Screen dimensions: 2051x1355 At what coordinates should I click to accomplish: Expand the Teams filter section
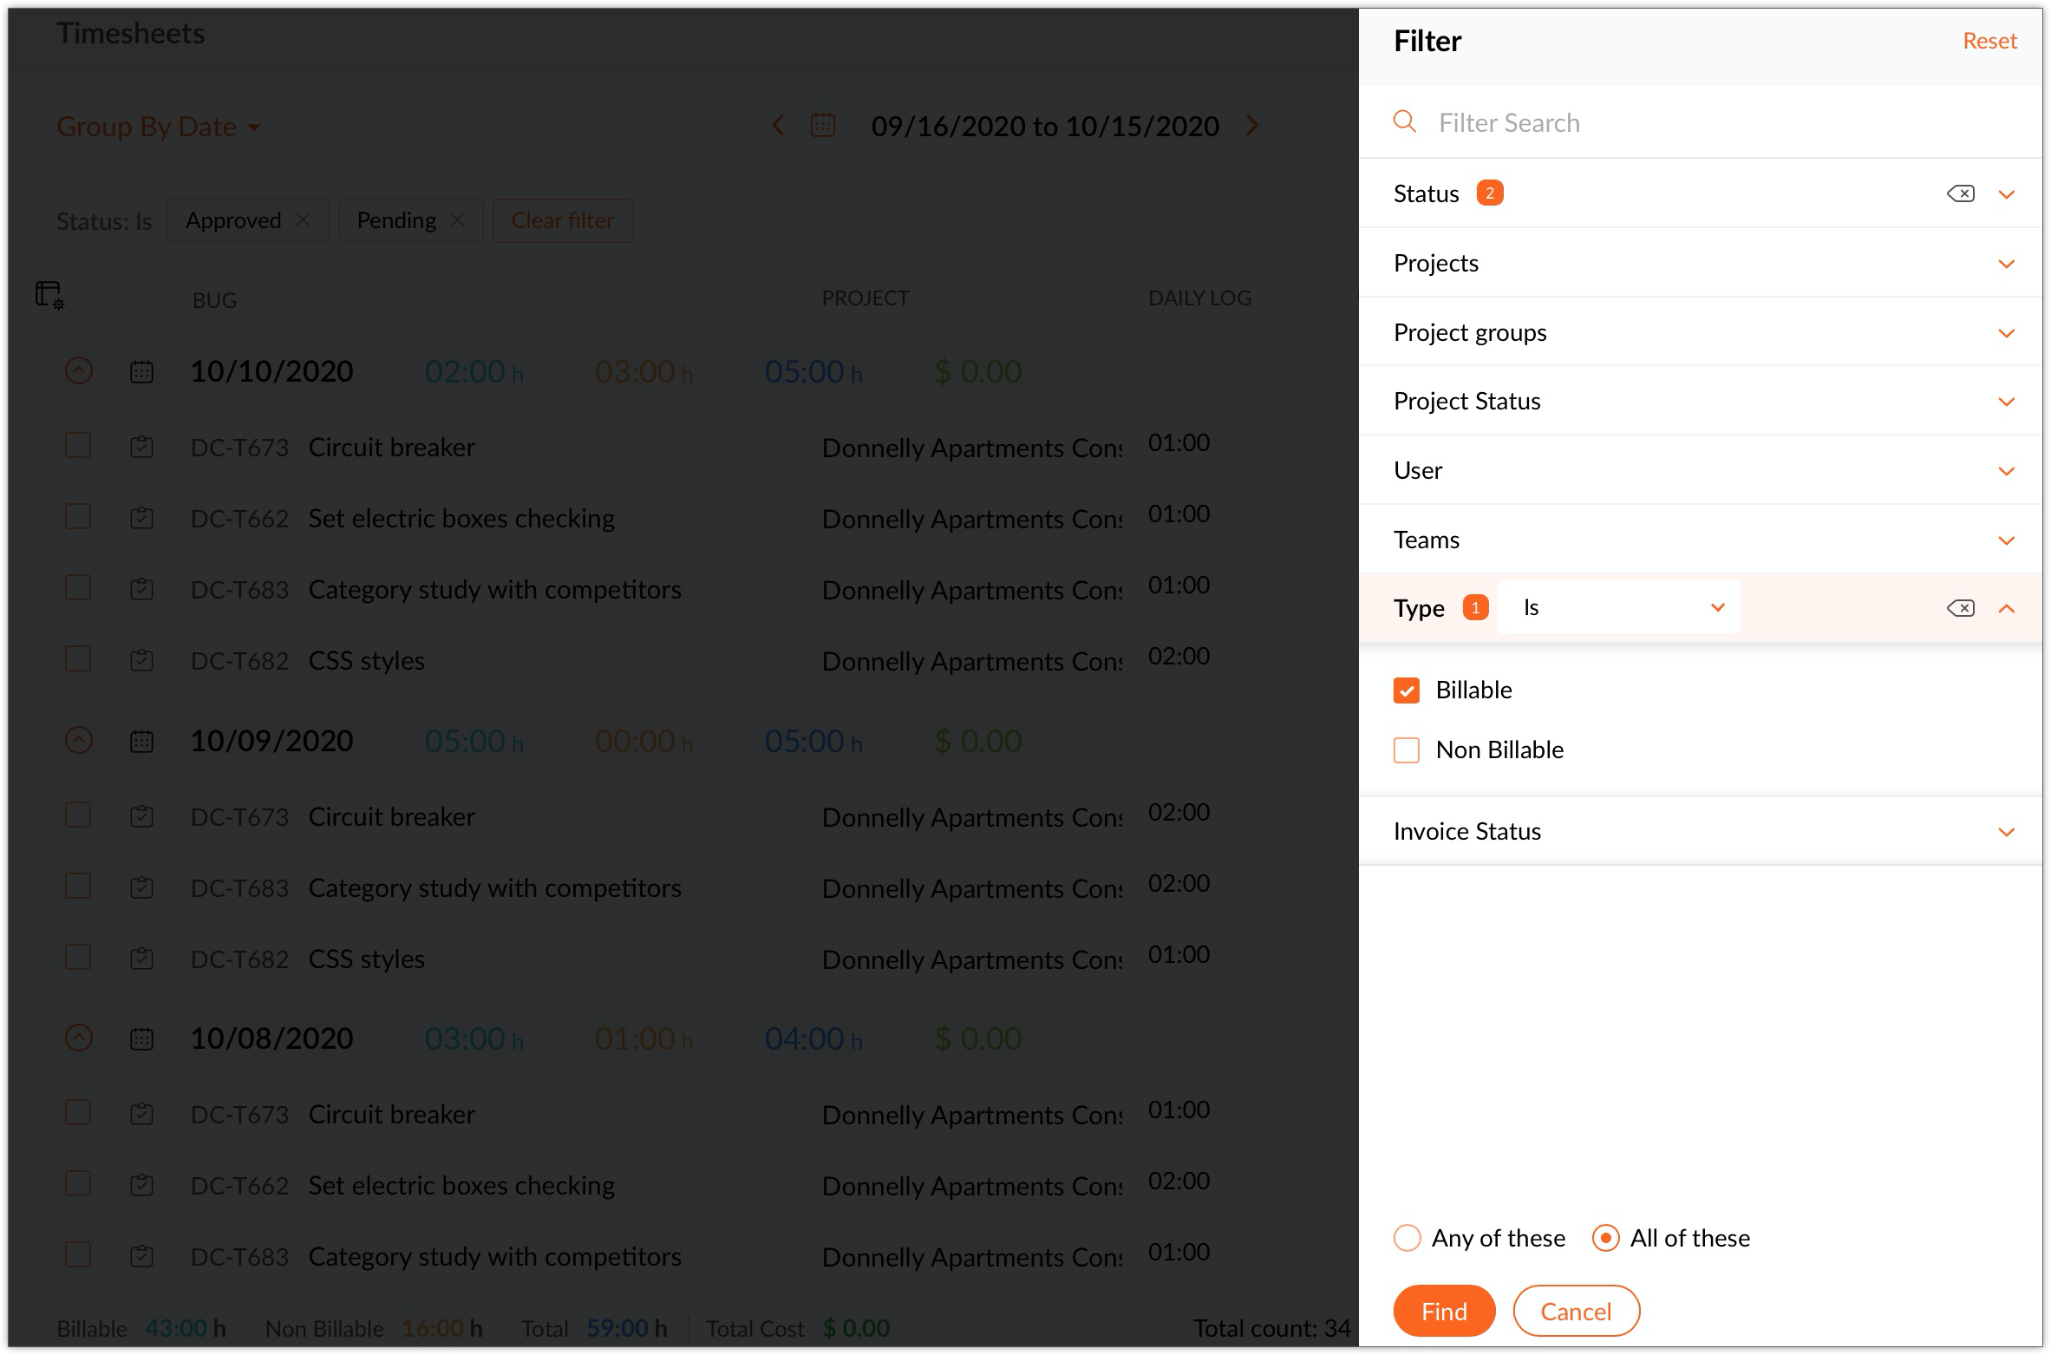2005,540
